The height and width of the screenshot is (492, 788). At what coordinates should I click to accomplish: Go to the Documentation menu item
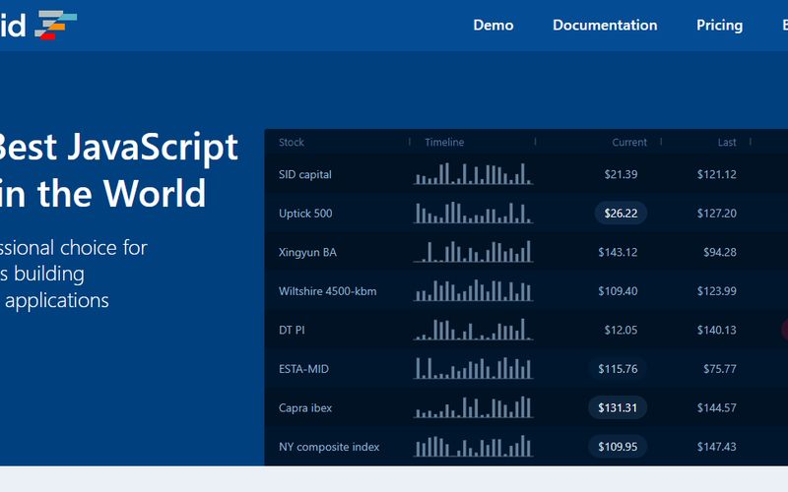pyautogui.click(x=605, y=26)
